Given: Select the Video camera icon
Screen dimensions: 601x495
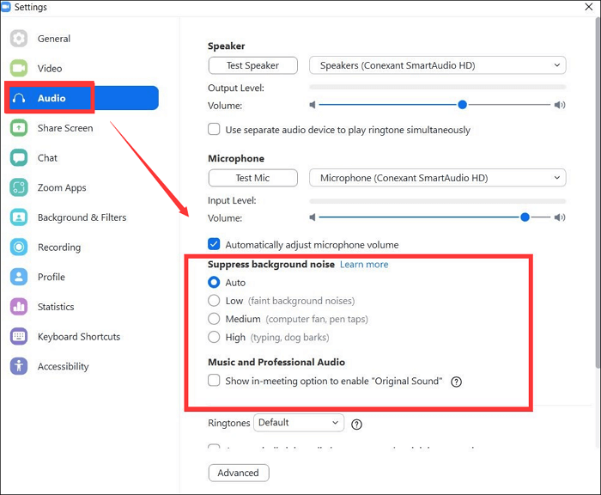Looking at the screenshot, I should click(19, 69).
